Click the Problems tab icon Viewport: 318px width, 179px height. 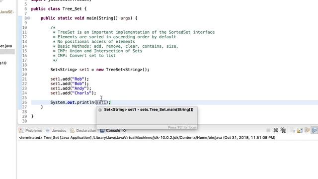pyautogui.click(x=21, y=130)
